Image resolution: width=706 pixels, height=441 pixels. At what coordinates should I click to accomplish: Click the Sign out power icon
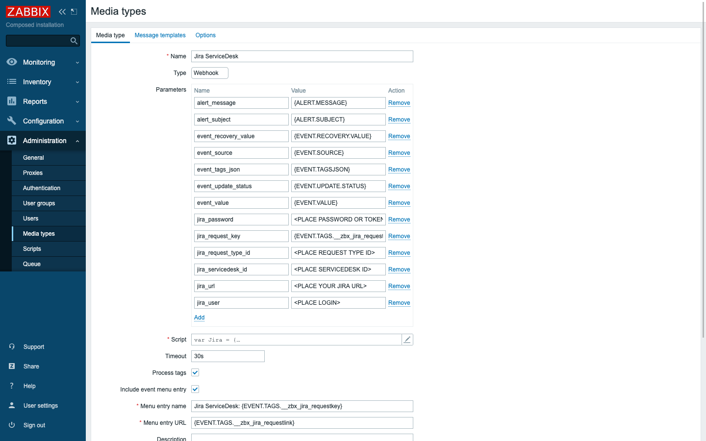pos(12,425)
